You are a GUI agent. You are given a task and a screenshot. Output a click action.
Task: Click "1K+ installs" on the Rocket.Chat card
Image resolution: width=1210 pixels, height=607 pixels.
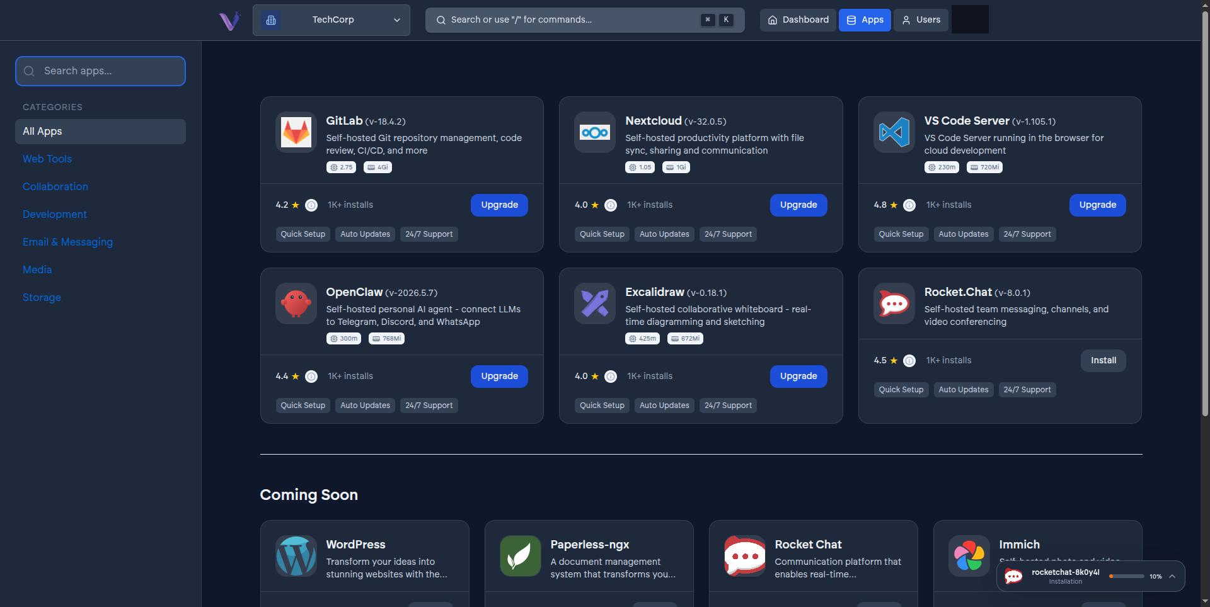pos(948,361)
